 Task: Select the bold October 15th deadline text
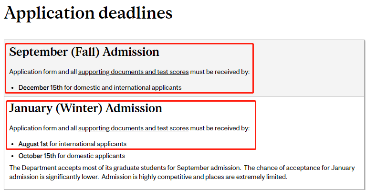pyautogui.click(x=37, y=156)
